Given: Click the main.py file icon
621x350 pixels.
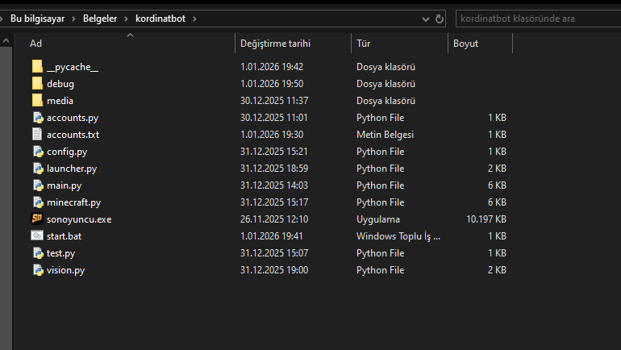Looking at the screenshot, I should 38,185.
